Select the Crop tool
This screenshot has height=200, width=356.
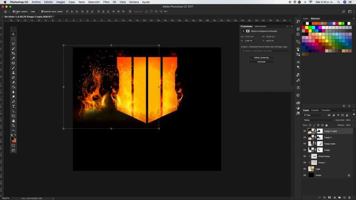pos(13,53)
